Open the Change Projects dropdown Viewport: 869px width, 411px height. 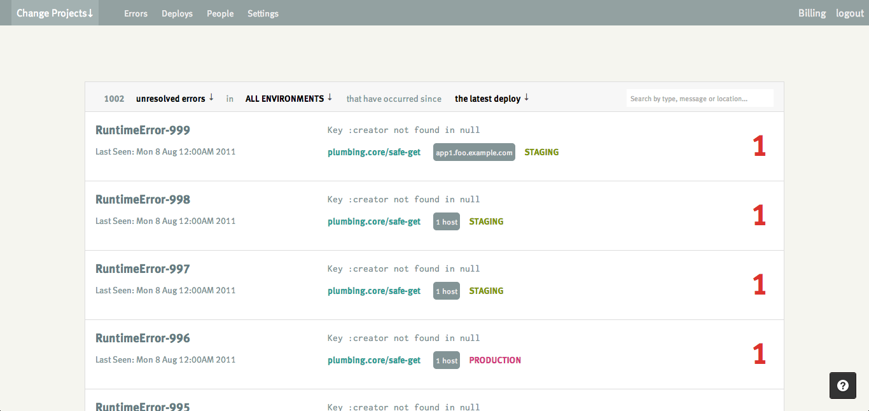55,13
